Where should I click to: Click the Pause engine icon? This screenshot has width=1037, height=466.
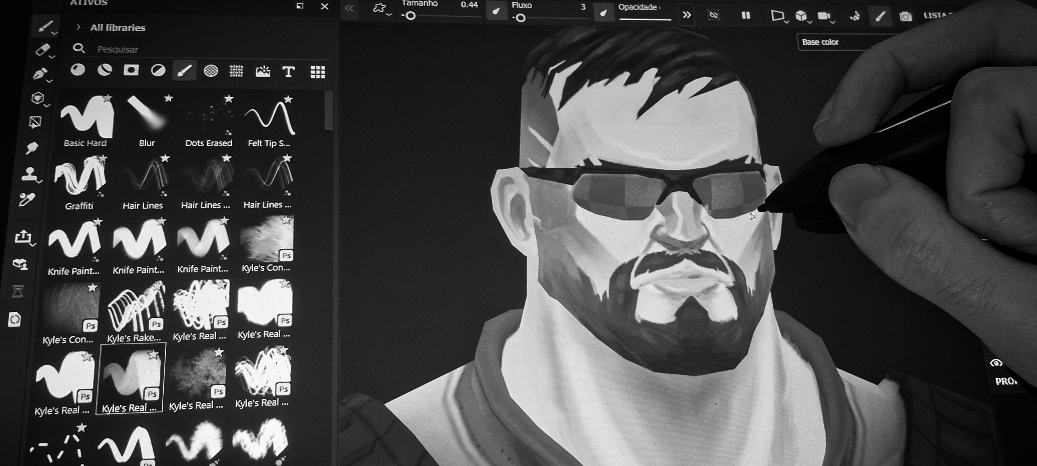[746, 15]
